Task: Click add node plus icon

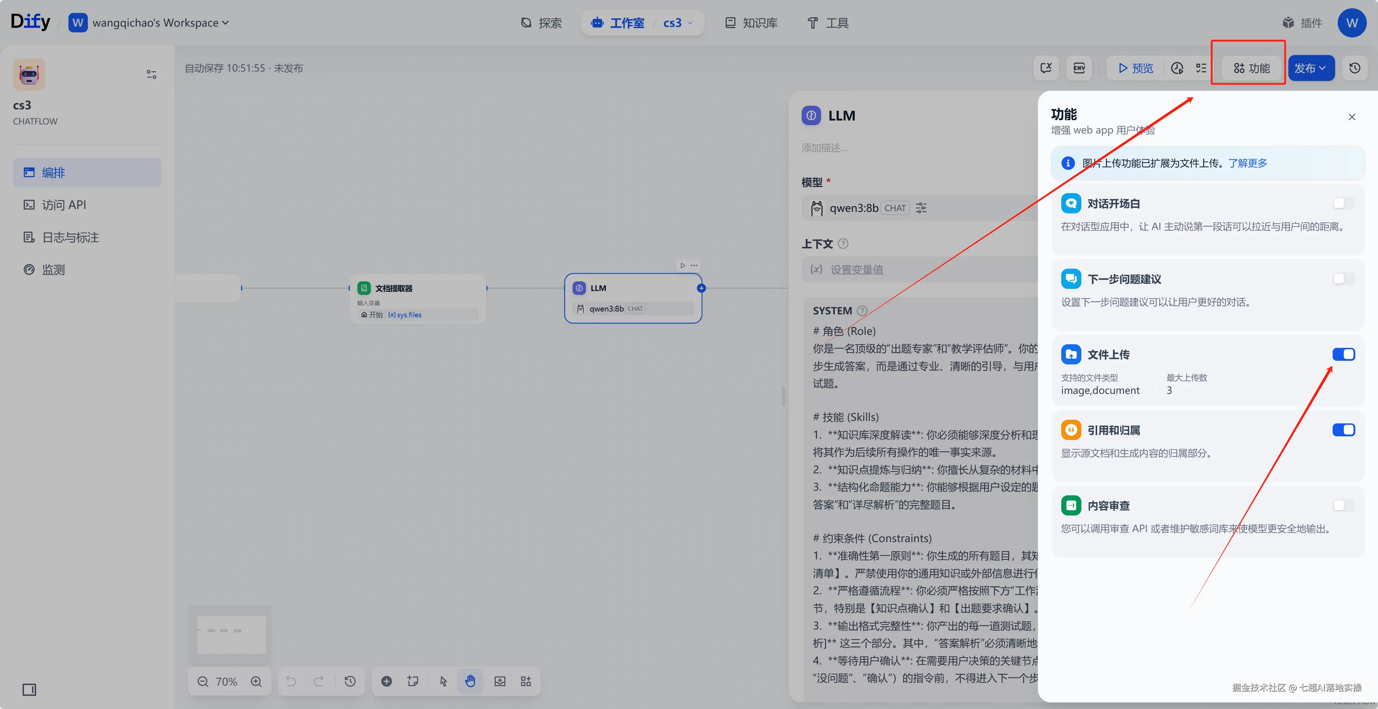Action: pos(386,681)
